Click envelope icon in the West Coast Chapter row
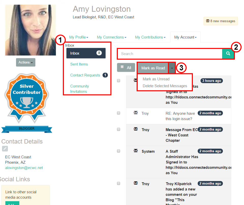The image size is (244, 205). click(x=136, y=129)
